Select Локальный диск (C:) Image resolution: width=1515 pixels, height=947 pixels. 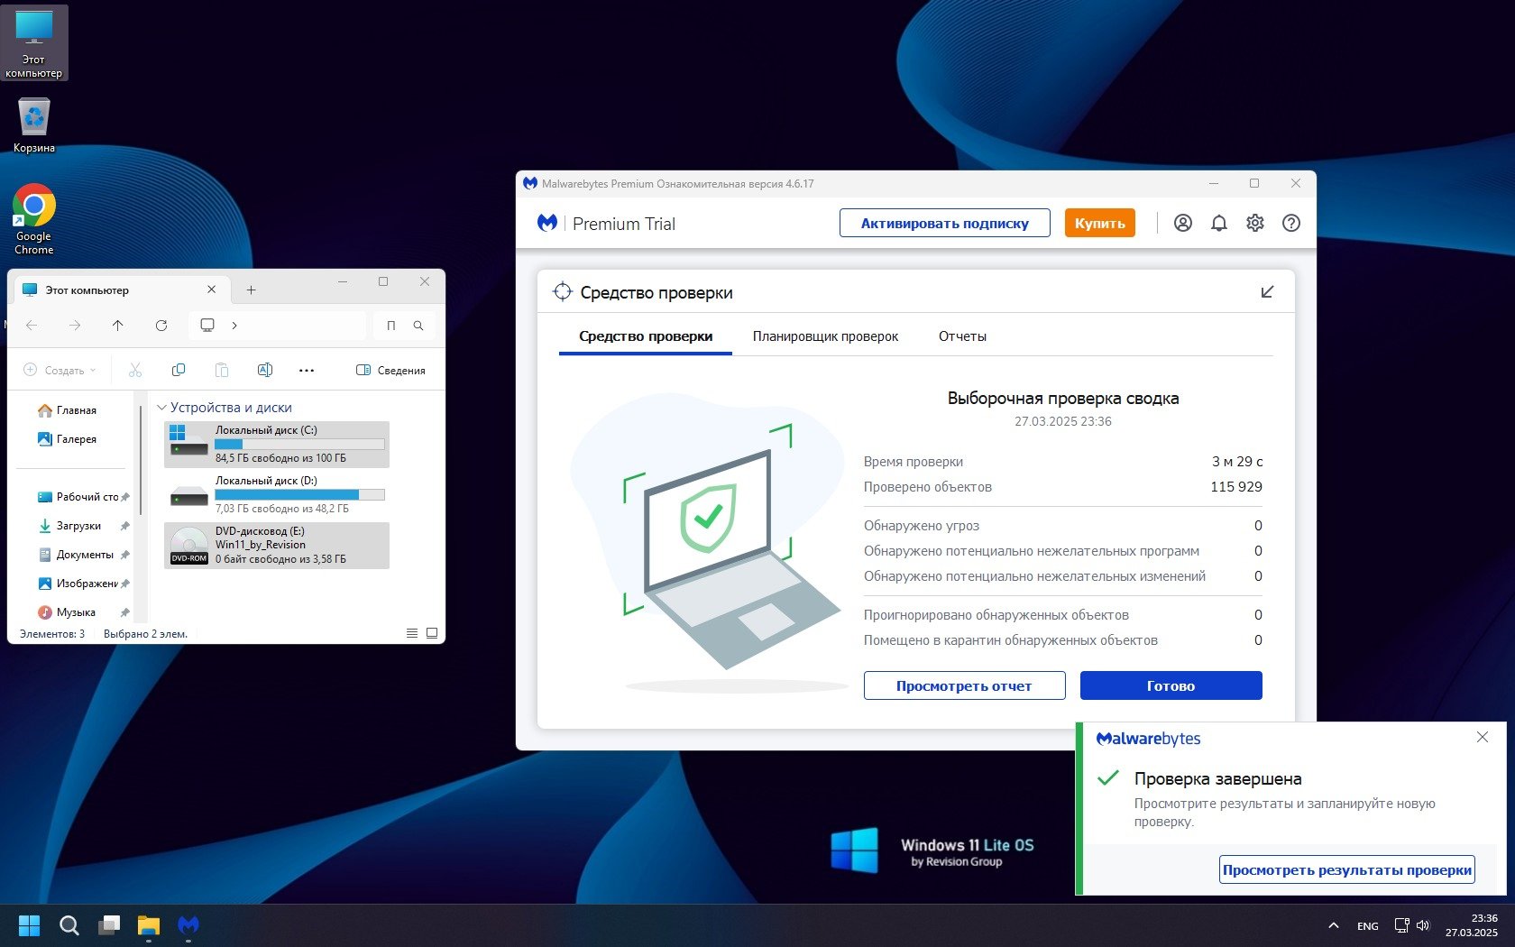277,445
